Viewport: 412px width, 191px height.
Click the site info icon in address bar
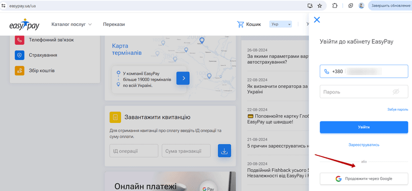point(4,6)
